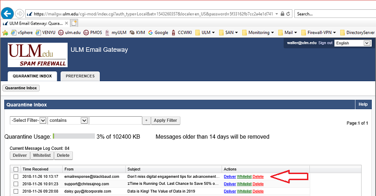Screen dimensions: 376x196
Task: Open the Google bookmark
Action: 158,32
